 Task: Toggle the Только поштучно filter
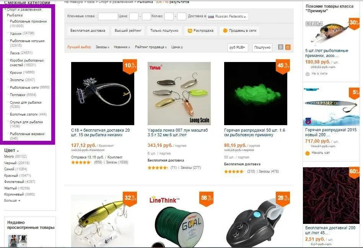164,31
